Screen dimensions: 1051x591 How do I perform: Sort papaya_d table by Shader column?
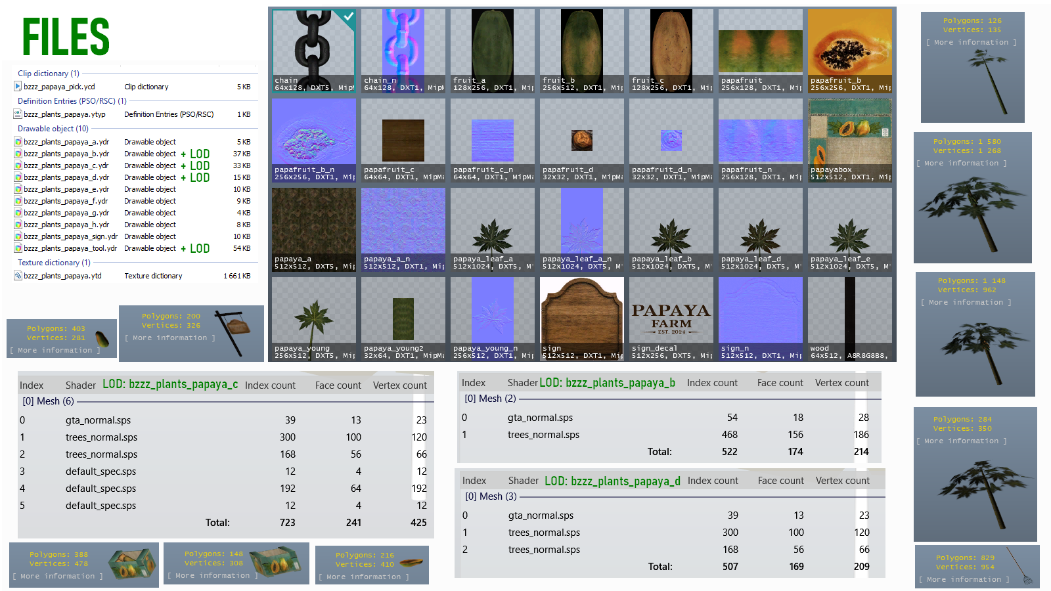tap(524, 481)
